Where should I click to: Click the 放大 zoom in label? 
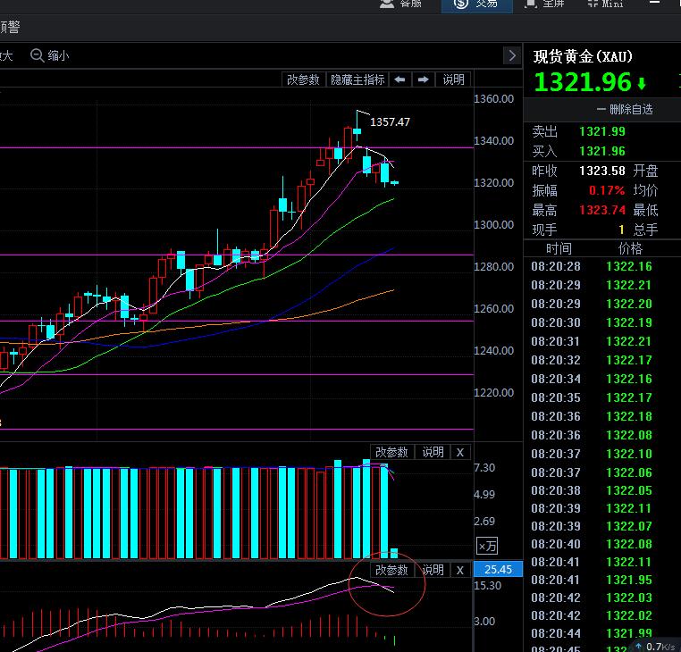pos(6,55)
